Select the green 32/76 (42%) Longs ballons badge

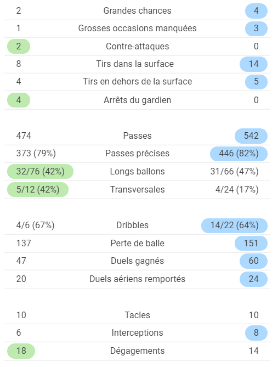(x=40, y=171)
